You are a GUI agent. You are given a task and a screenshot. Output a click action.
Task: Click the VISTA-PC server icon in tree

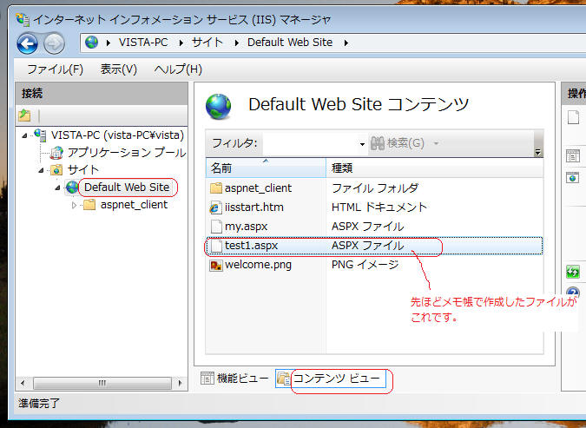(40, 135)
